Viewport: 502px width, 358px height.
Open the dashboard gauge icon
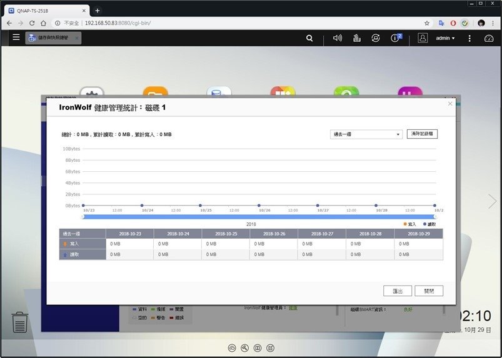(489, 38)
